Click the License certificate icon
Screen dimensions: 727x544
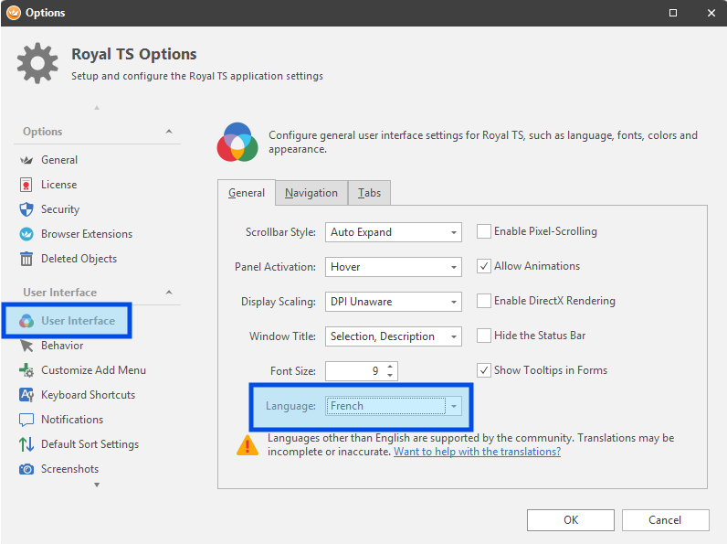pos(26,185)
